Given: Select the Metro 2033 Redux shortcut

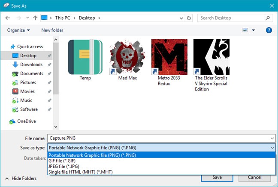Looking at the screenshot, I should [169, 57].
